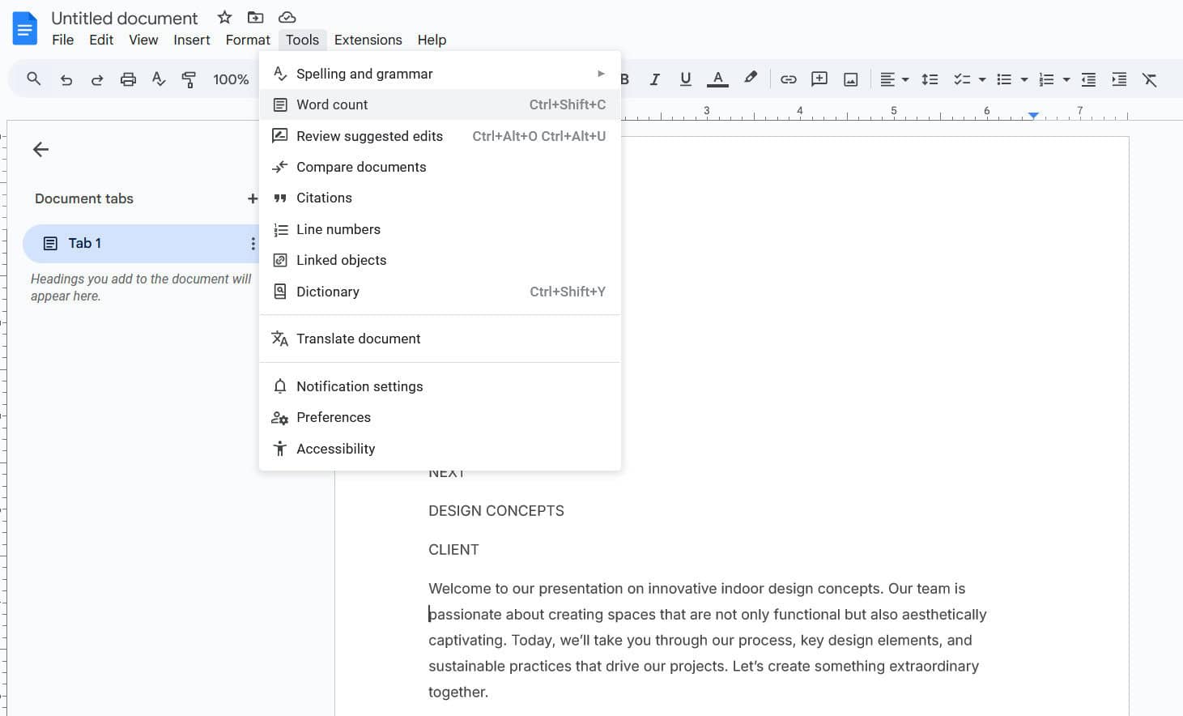Image resolution: width=1183 pixels, height=716 pixels.
Task: Add a new document tab
Action: (253, 198)
